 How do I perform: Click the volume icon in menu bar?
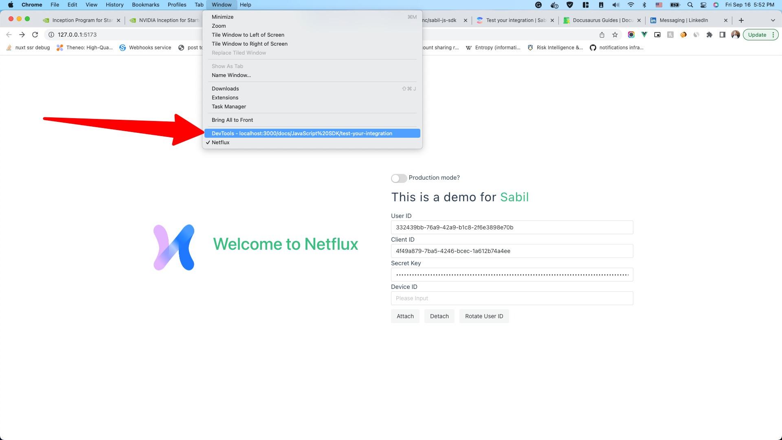[616, 5]
